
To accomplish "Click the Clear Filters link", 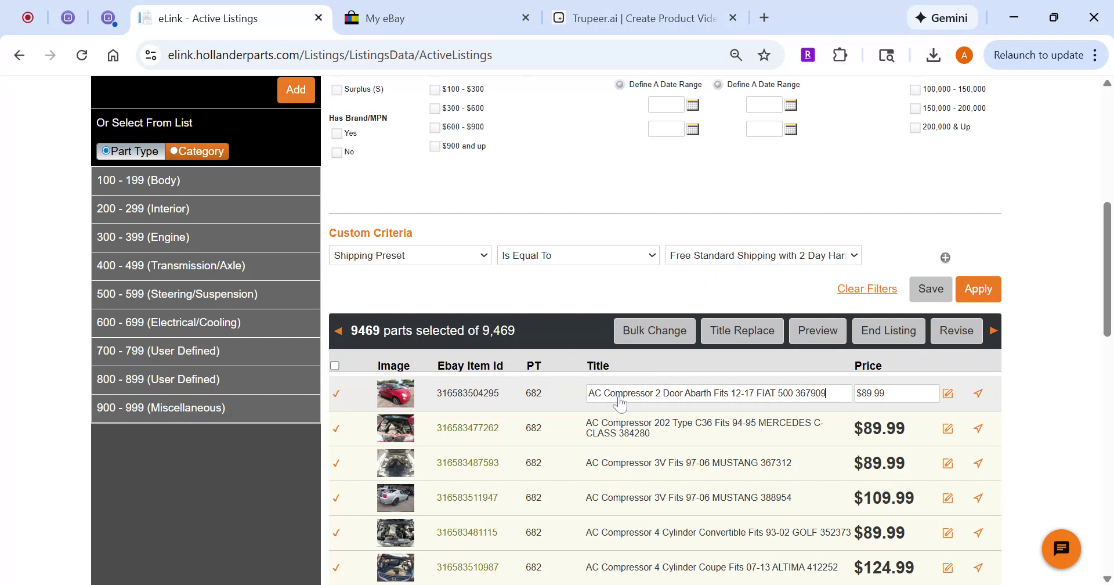I will point(867,288).
